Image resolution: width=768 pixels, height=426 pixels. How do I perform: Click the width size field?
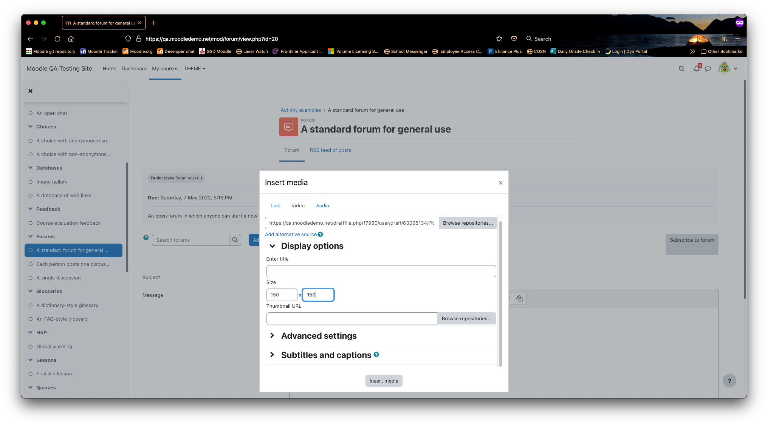click(282, 295)
